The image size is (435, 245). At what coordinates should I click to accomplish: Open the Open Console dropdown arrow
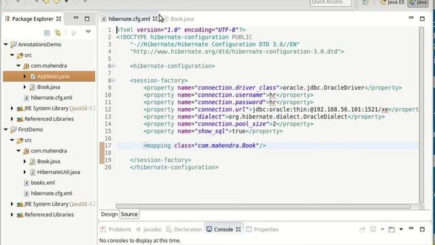click(x=401, y=229)
